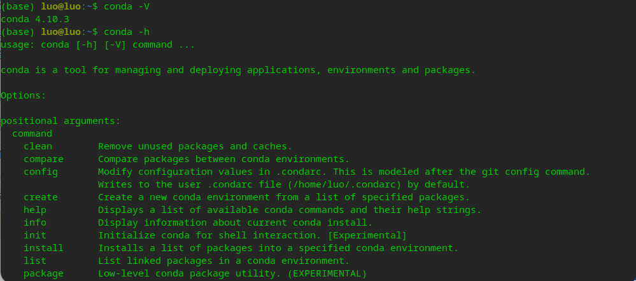Click 'Create a new conda environment' description
This screenshot has height=281, width=636.
click(284, 197)
